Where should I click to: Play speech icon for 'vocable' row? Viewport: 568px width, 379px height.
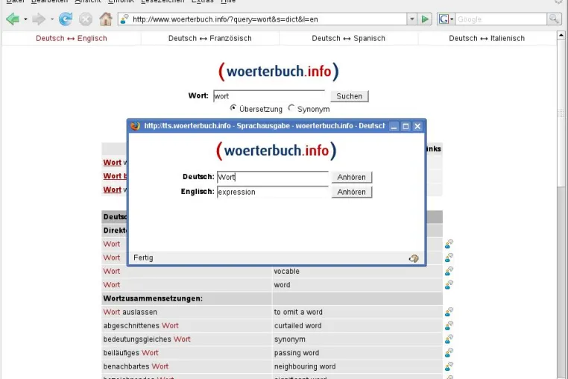(x=449, y=271)
